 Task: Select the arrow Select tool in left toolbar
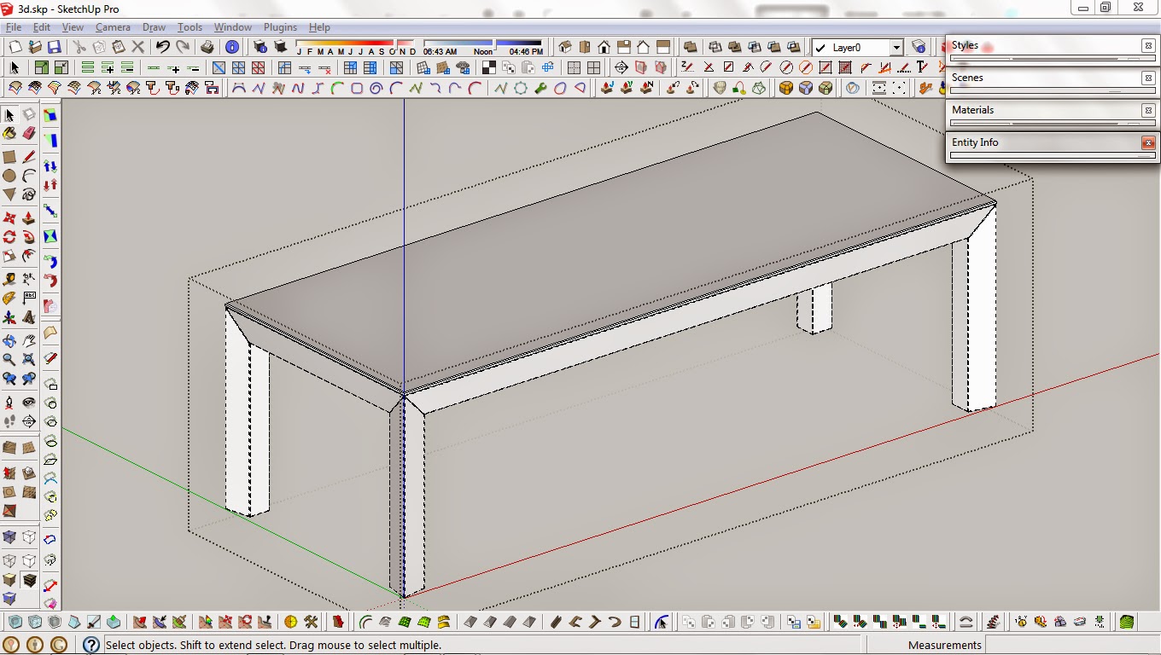point(9,115)
